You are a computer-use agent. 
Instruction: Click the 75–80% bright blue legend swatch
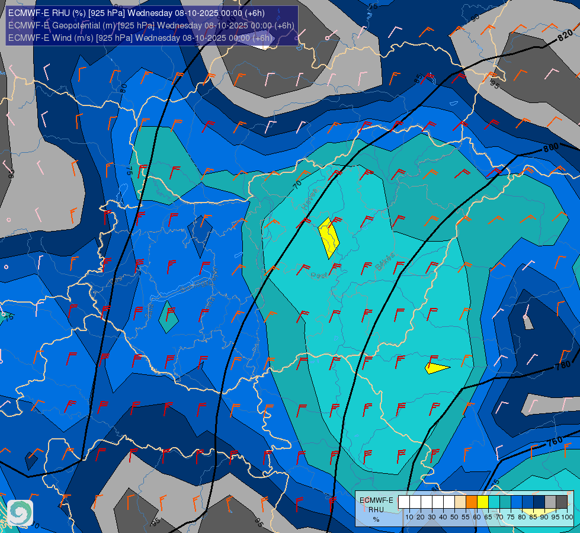click(x=517, y=502)
